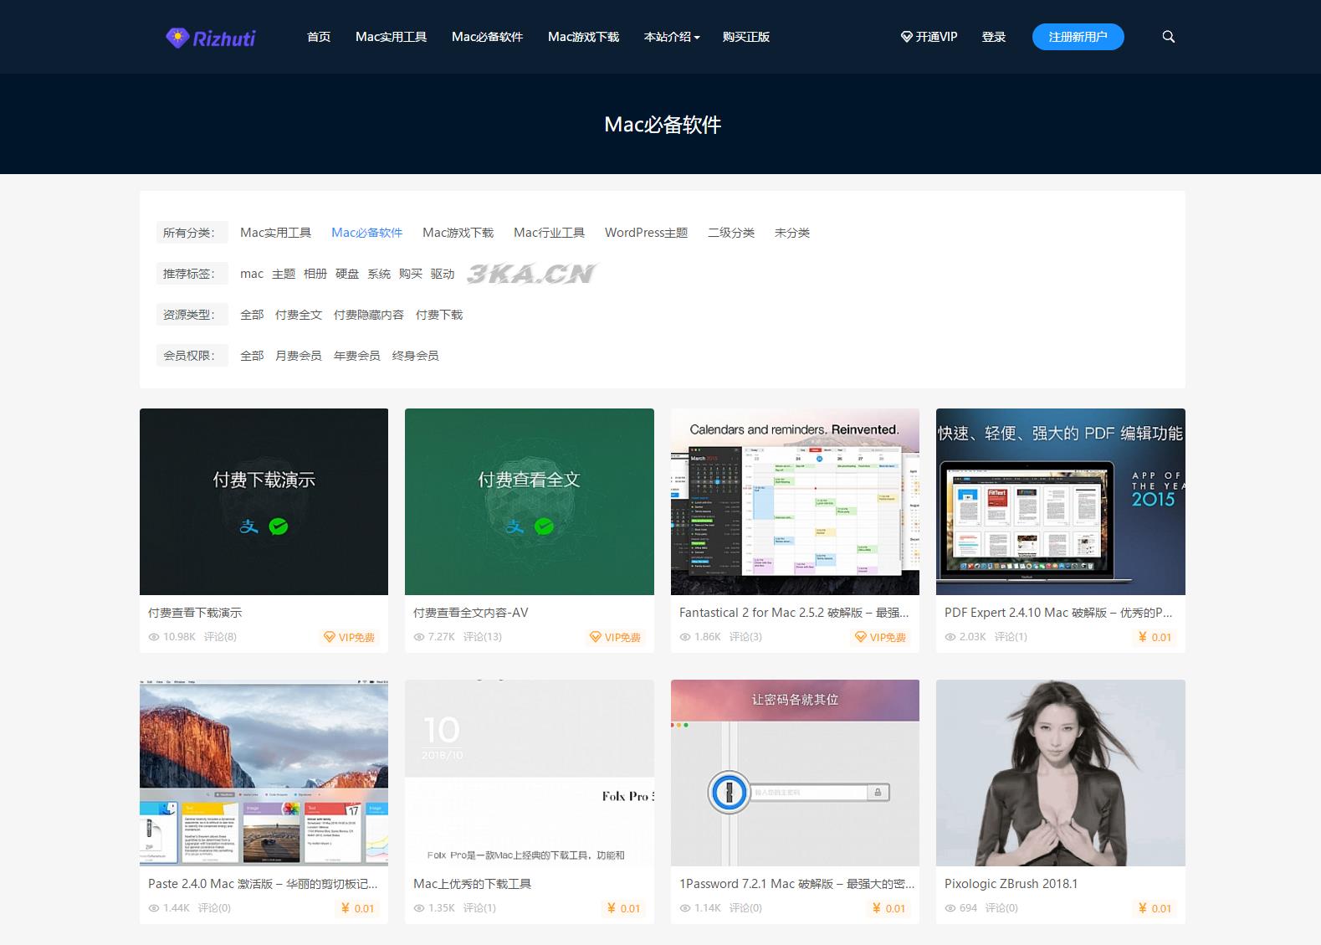Open Mac游戏下载 in top navigation
The height and width of the screenshot is (945, 1321).
583,37
